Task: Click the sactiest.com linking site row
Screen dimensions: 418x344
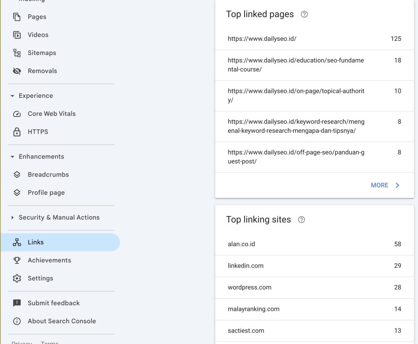Action: click(314, 331)
